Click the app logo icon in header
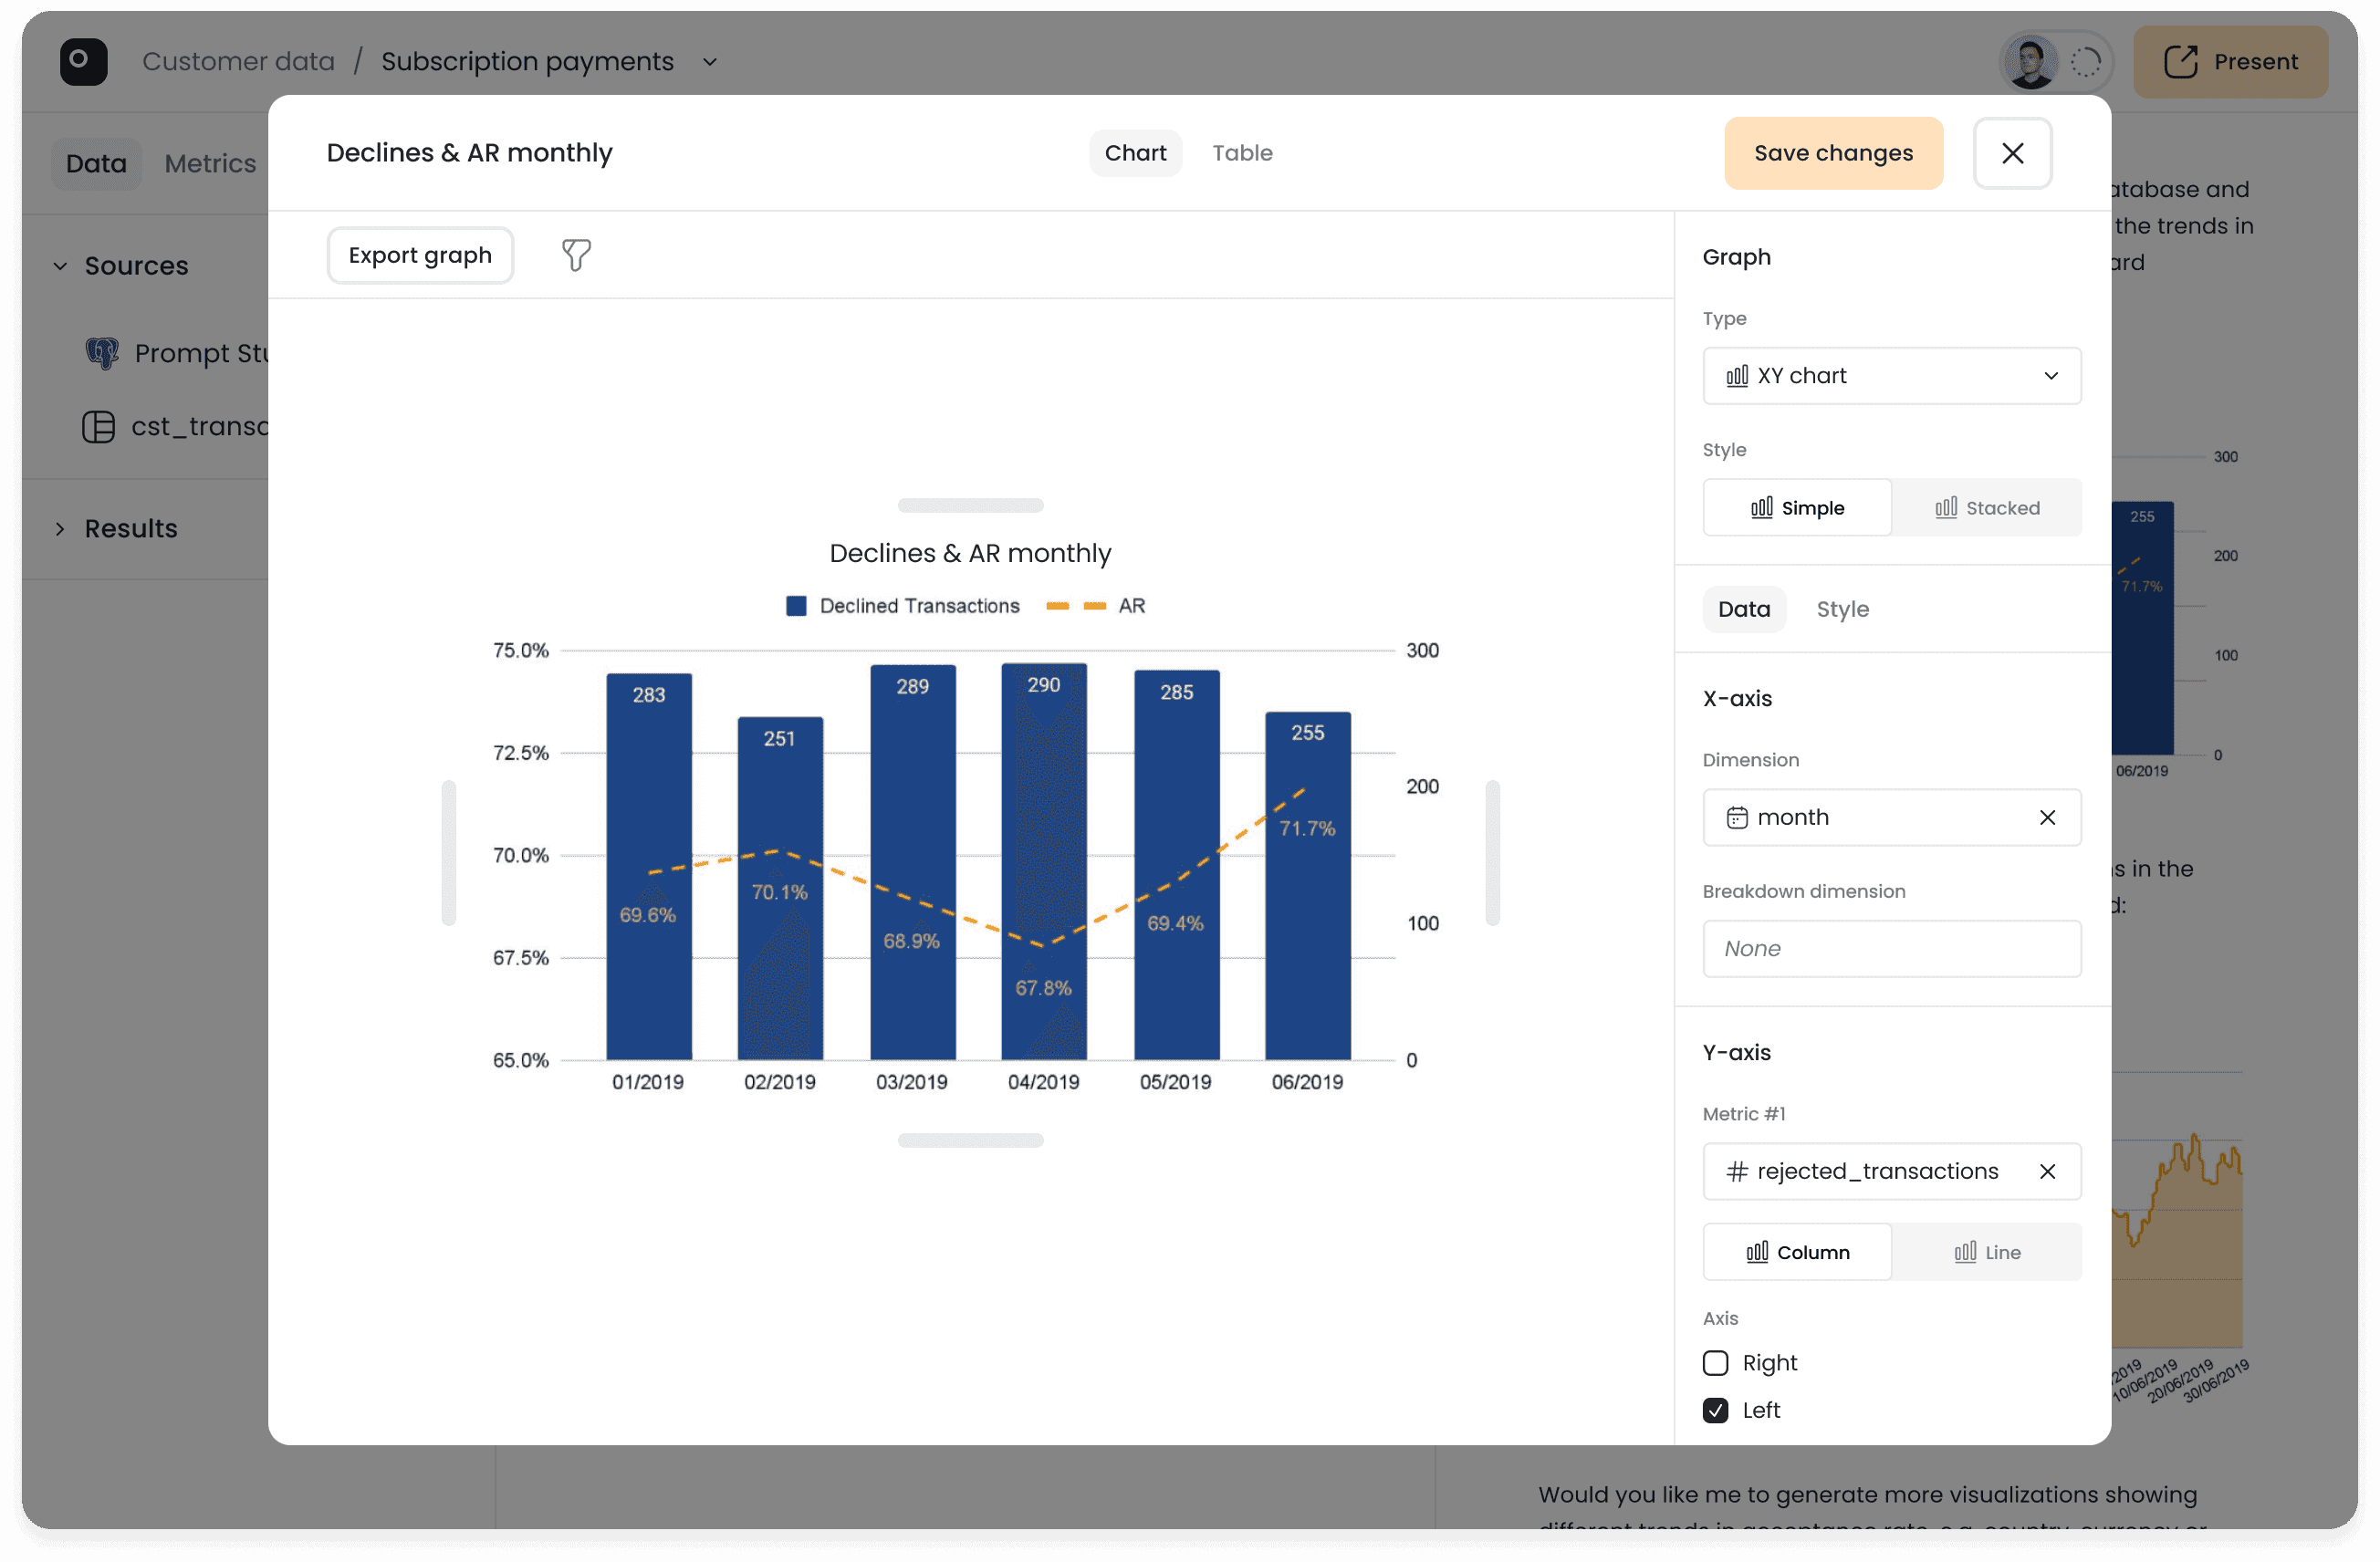 coord(83,61)
